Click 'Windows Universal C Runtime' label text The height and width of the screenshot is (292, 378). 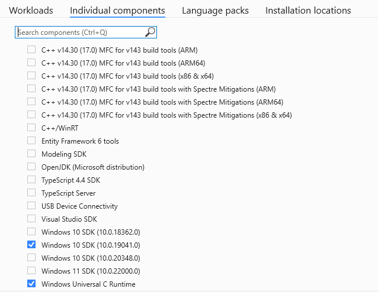click(88, 284)
